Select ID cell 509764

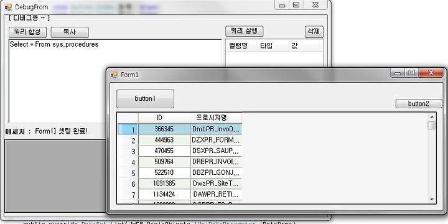point(164,162)
